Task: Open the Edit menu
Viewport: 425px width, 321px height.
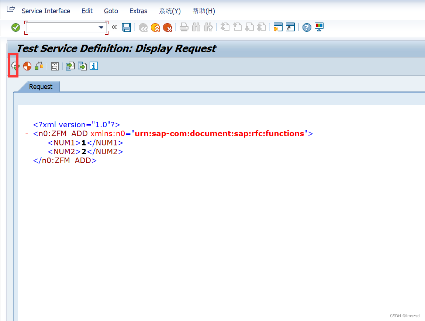Action: 87,11
